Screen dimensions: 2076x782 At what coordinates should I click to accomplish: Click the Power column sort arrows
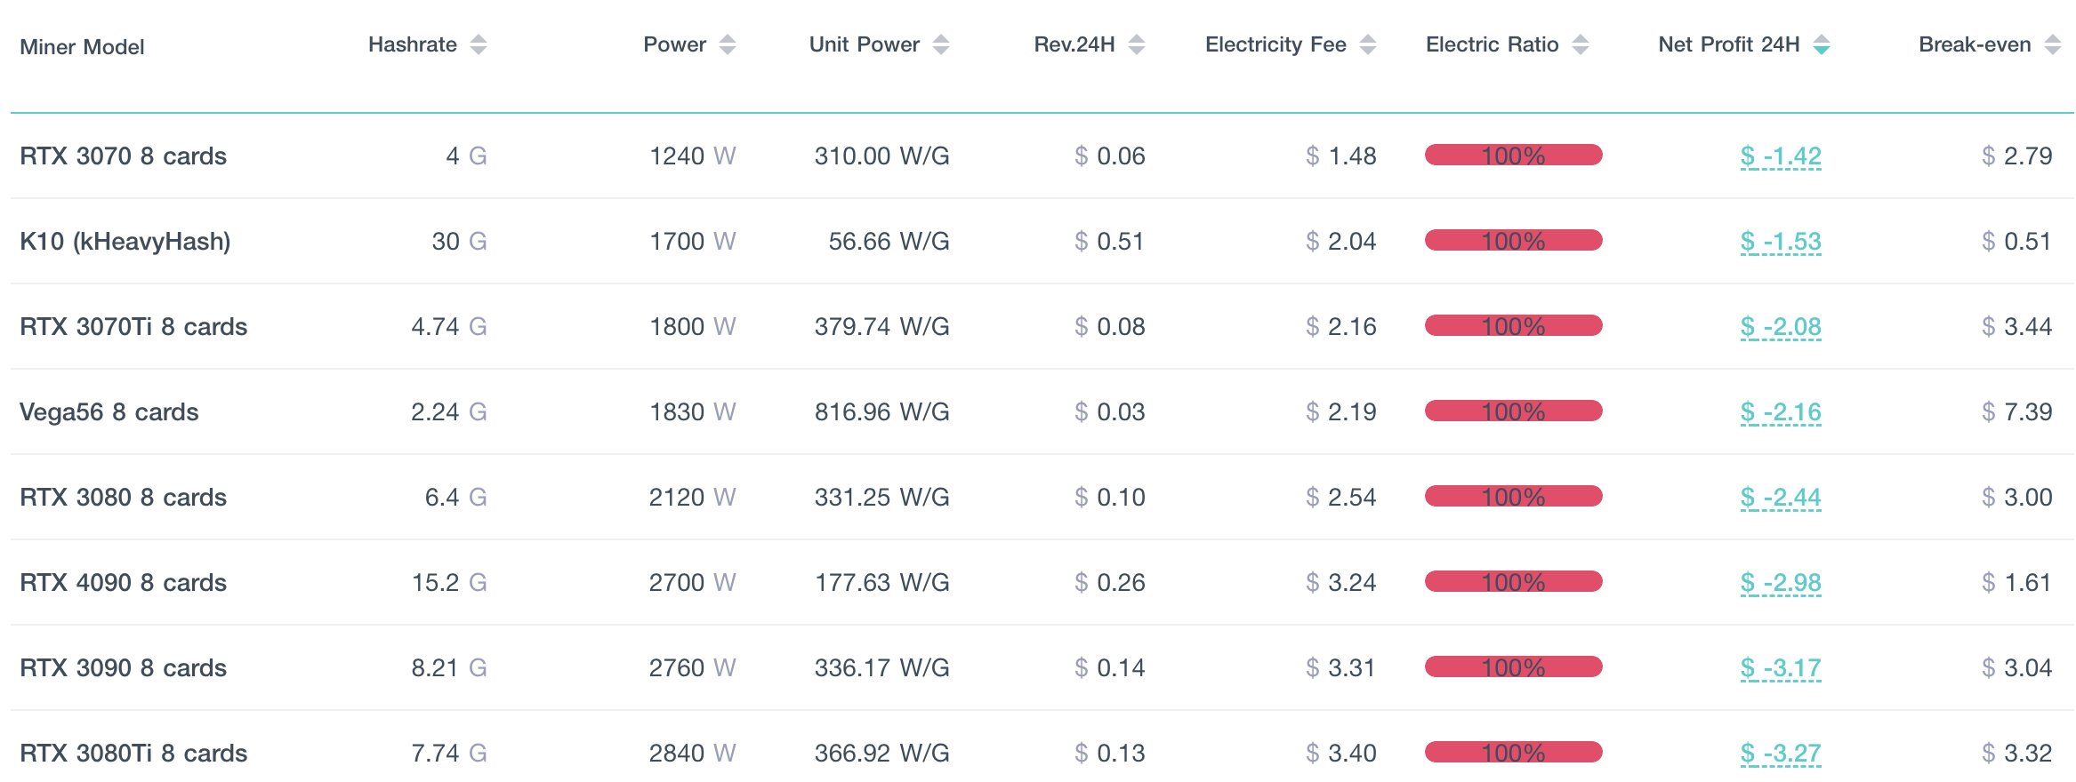728,44
